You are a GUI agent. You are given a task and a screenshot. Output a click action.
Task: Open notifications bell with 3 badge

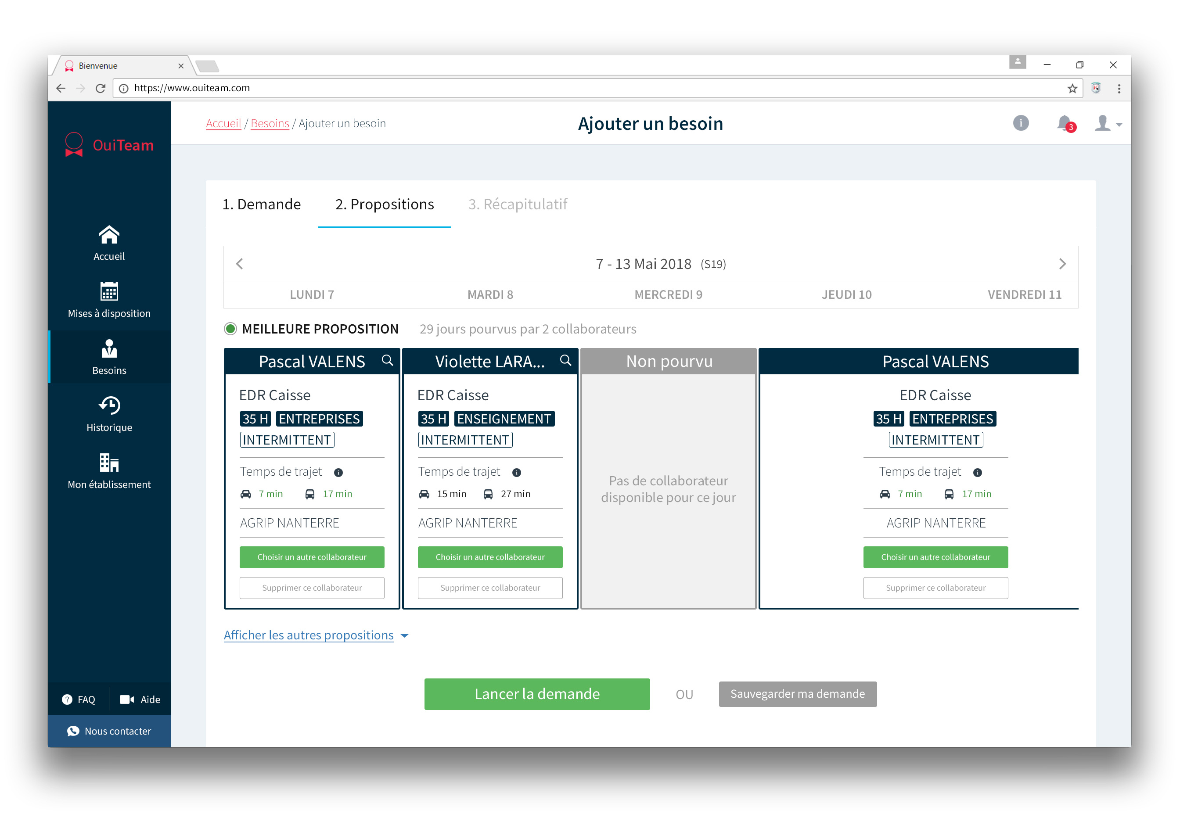coord(1066,124)
